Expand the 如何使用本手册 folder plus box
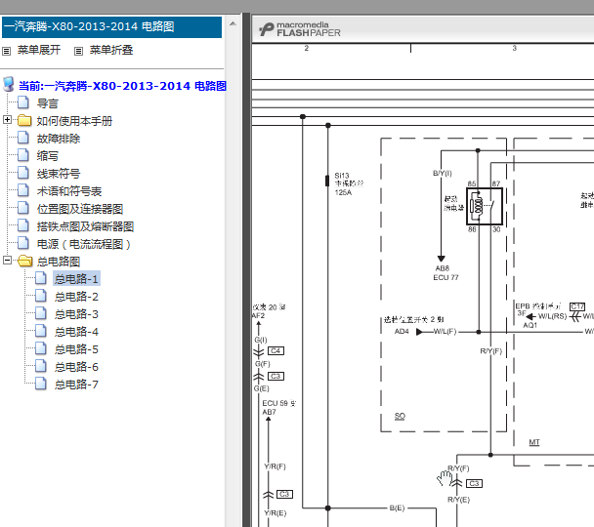 7,119
